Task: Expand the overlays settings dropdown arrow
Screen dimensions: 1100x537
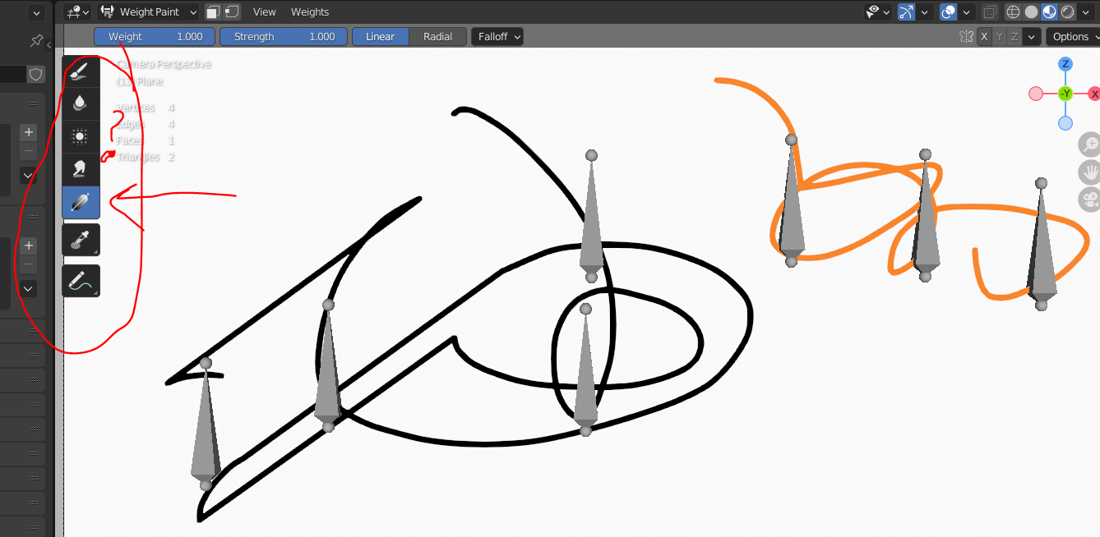Action: 967,12
